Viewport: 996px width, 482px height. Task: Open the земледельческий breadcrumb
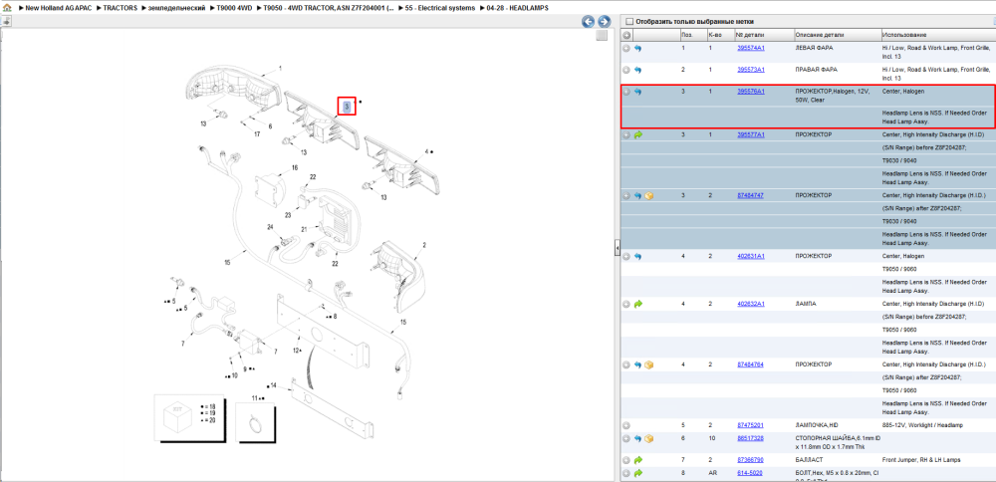pos(177,8)
